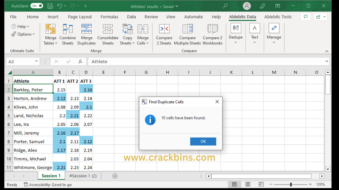Click the horizontal scroll right arrow
339x190 pixels.
[322, 176]
